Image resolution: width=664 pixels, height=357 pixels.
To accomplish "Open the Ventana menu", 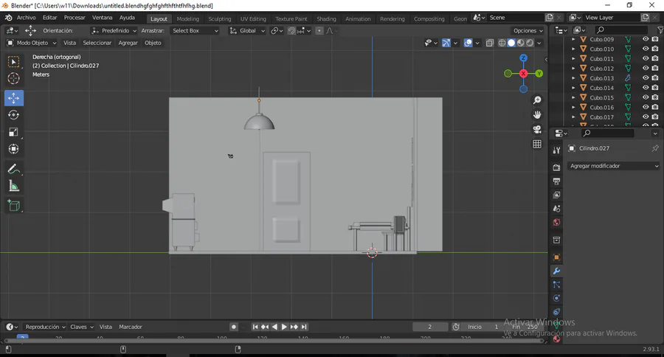I will [x=102, y=18].
